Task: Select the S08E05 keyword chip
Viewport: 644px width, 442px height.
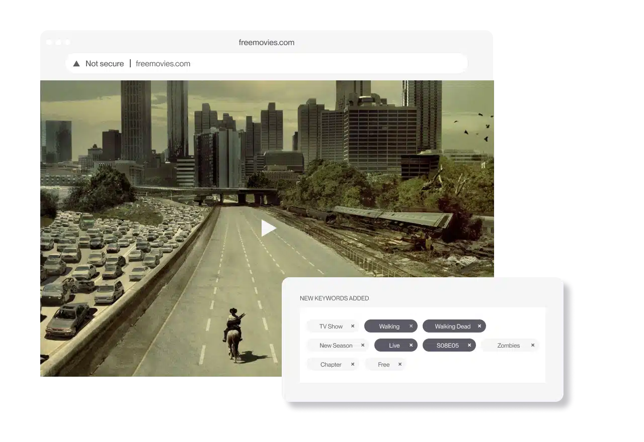Action: [449, 346]
